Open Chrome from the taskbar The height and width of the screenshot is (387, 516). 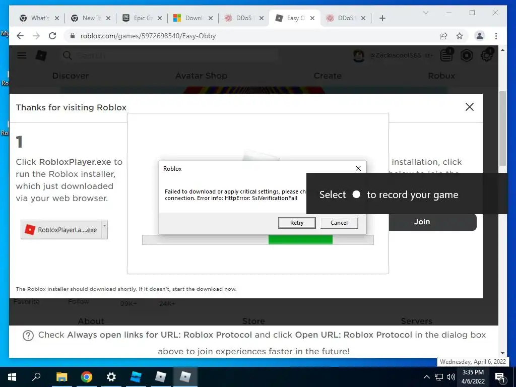click(87, 377)
